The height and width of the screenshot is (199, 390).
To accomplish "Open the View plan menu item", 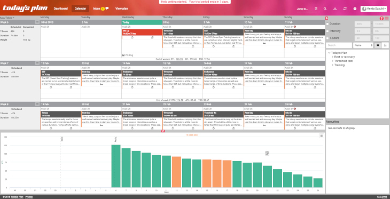I will [122, 9].
